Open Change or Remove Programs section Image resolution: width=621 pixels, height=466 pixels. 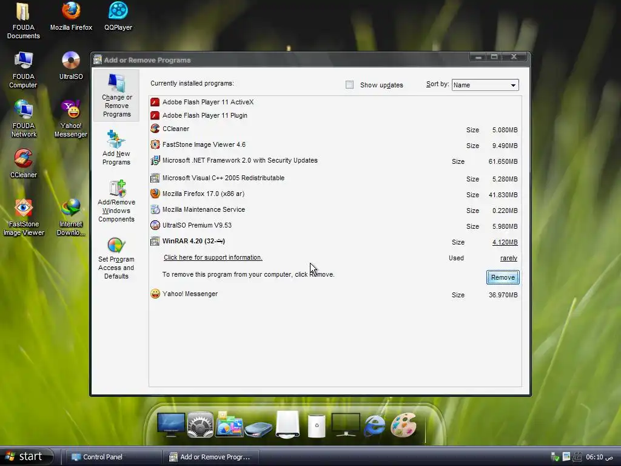(x=116, y=95)
